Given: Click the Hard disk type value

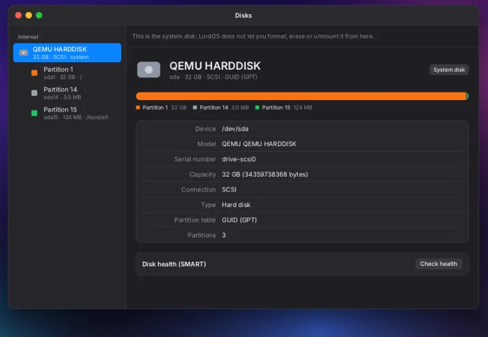Looking at the screenshot, I should (x=236, y=205).
